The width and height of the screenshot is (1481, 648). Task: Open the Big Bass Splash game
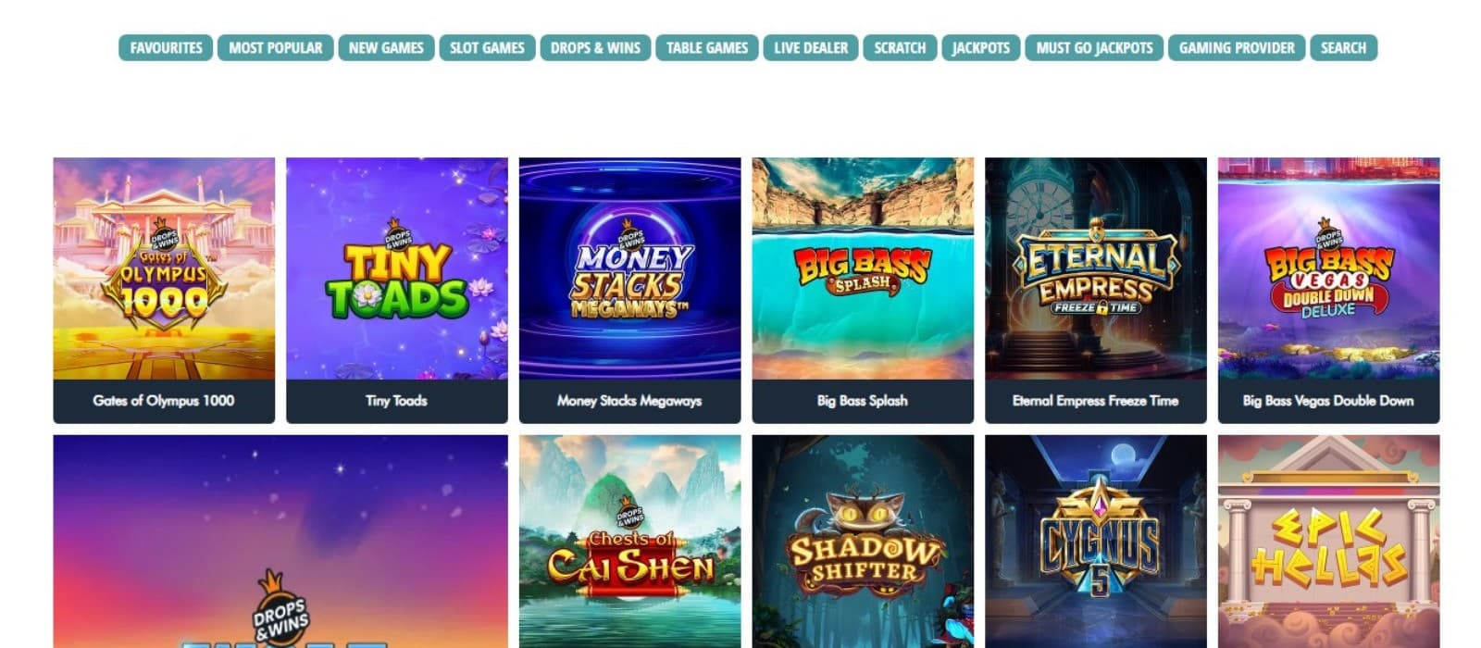[x=863, y=290]
